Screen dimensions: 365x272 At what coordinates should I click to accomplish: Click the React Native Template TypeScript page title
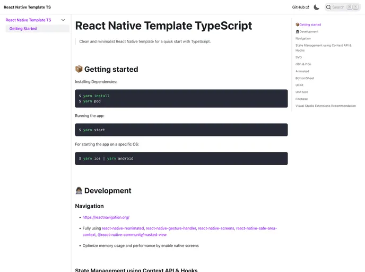coord(163,25)
